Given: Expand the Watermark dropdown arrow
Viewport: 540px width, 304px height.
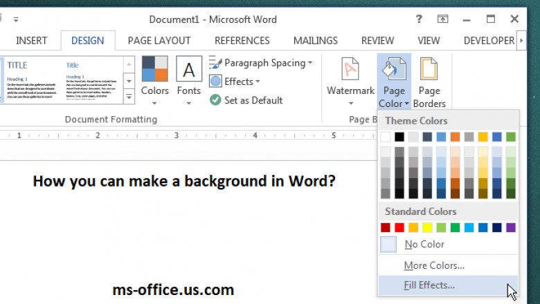Looking at the screenshot, I should tap(350, 103).
